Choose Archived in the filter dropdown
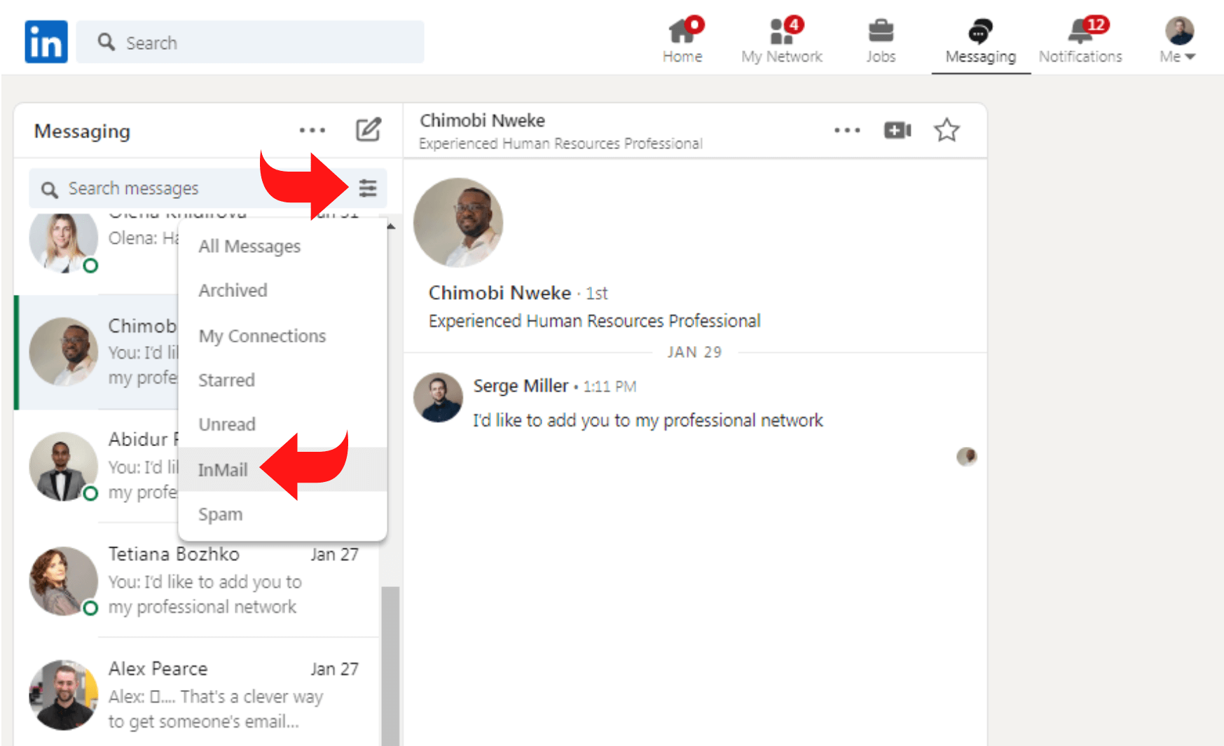This screenshot has width=1224, height=746. pyautogui.click(x=233, y=290)
